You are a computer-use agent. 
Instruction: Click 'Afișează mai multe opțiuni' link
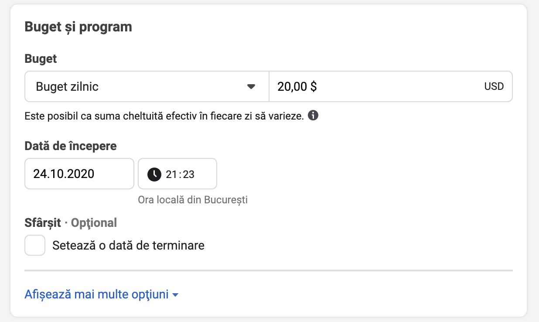pos(96,295)
